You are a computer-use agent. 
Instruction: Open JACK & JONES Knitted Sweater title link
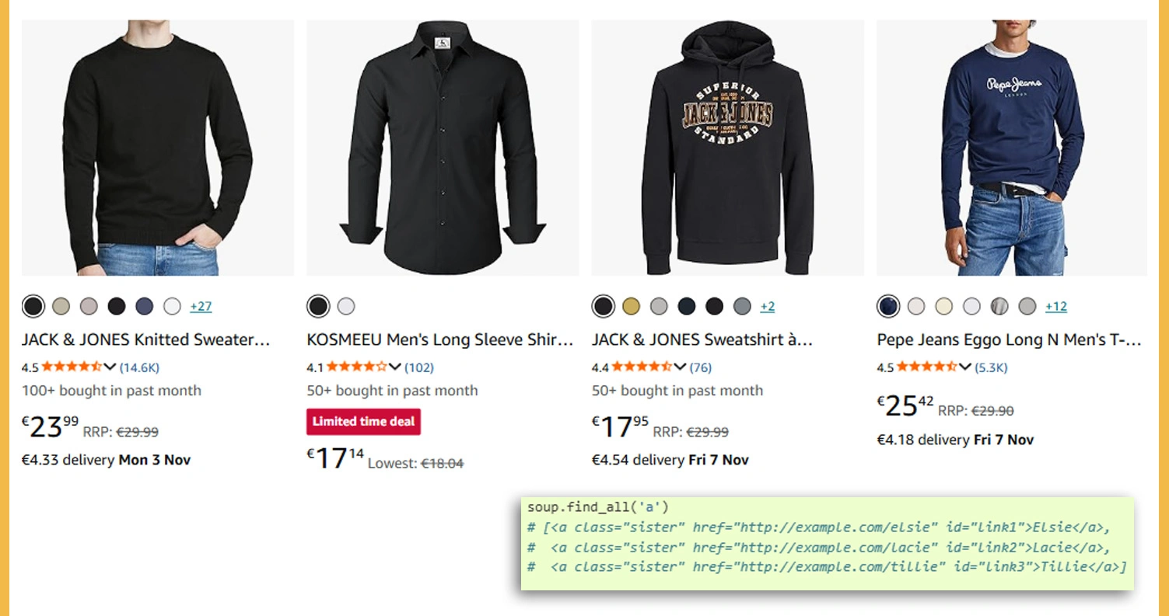(146, 340)
